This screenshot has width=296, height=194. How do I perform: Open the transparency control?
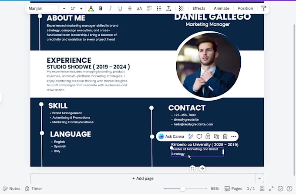click(181, 9)
